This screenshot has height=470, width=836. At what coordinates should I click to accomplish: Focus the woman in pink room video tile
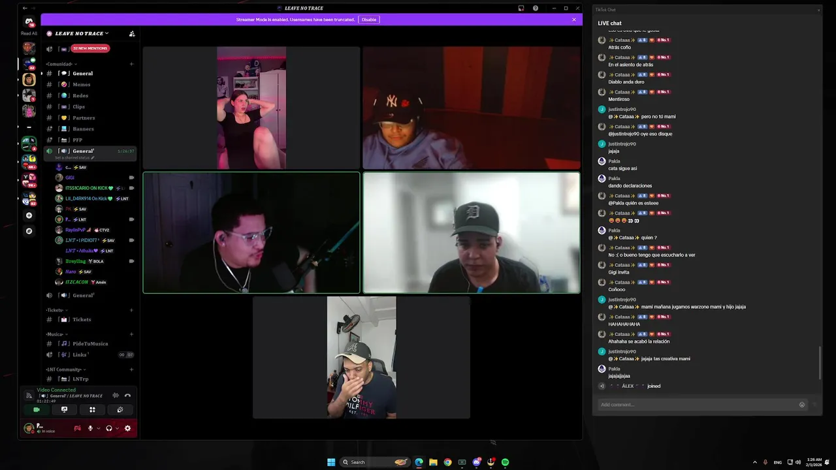click(251, 108)
